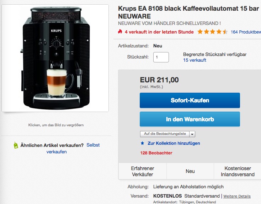Click Zur Kollektion hinzufügen link
The image size is (261, 204).
[174, 143]
